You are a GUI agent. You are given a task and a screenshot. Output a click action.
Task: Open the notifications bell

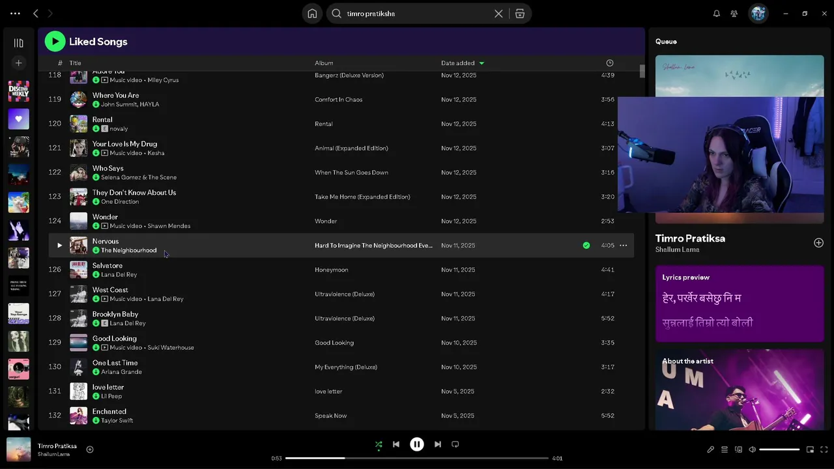click(x=717, y=13)
